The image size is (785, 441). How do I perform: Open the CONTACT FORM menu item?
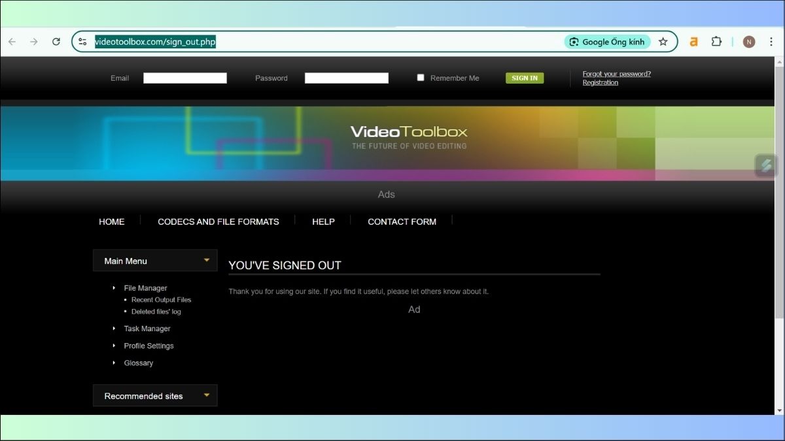tap(402, 221)
